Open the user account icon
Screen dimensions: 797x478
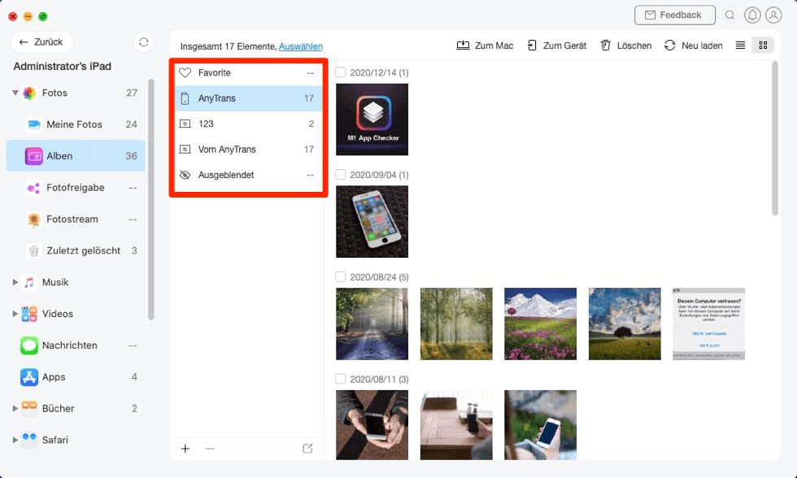tap(773, 15)
